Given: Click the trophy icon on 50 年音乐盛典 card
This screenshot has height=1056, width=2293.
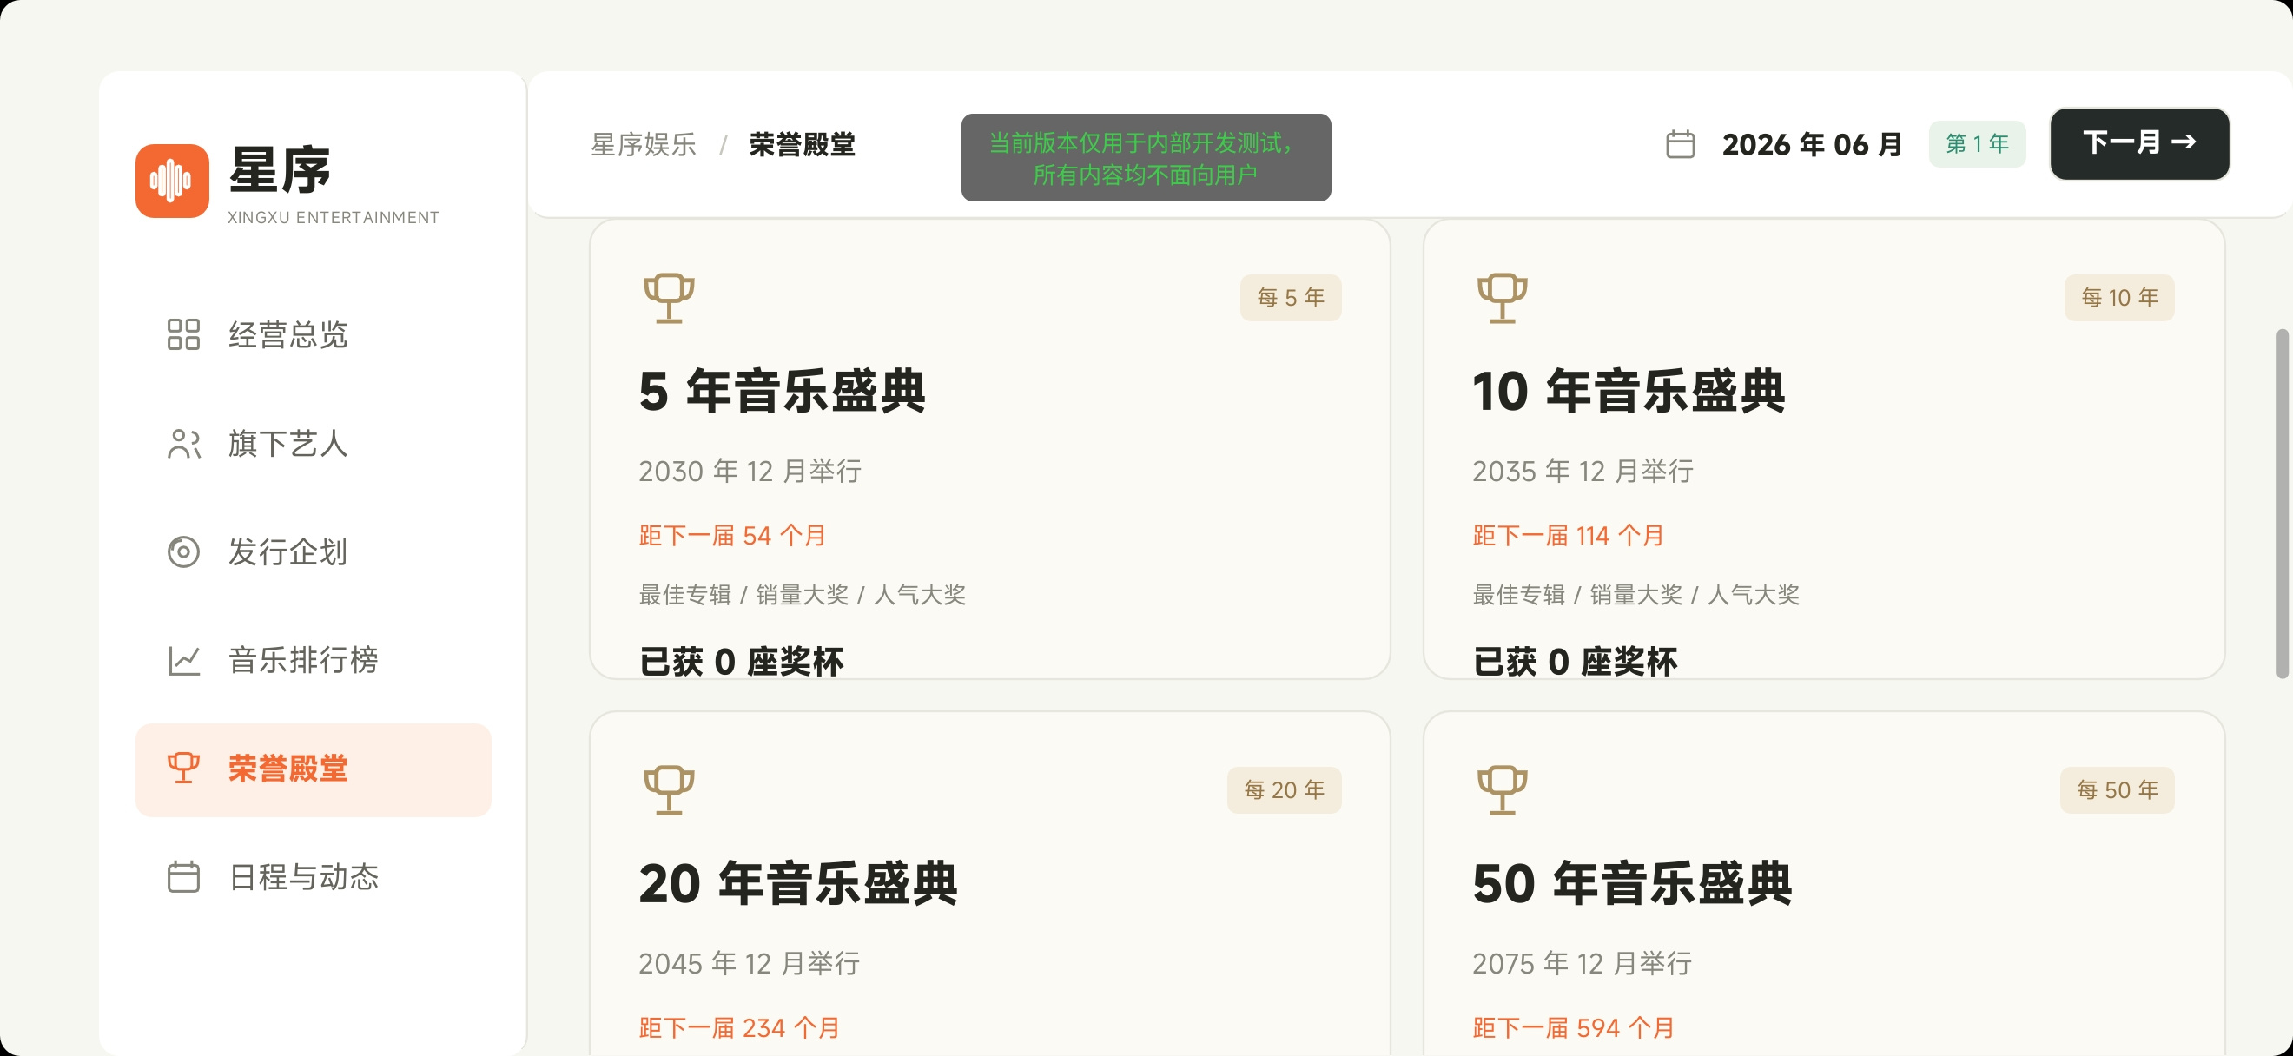Looking at the screenshot, I should tap(1502, 789).
